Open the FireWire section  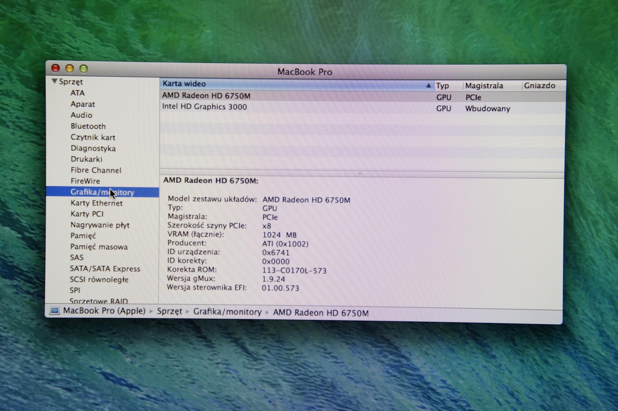click(x=85, y=181)
